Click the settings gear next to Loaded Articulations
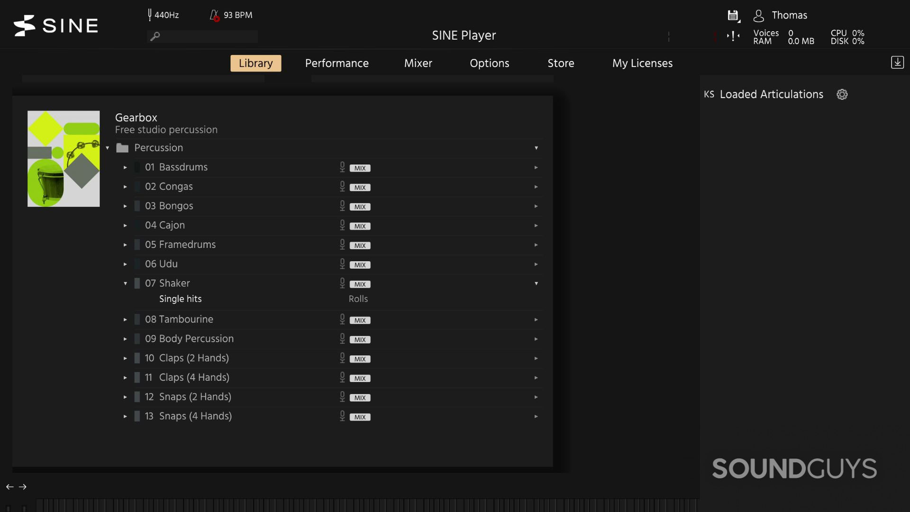The image size is (910, 512). point(842,94)
